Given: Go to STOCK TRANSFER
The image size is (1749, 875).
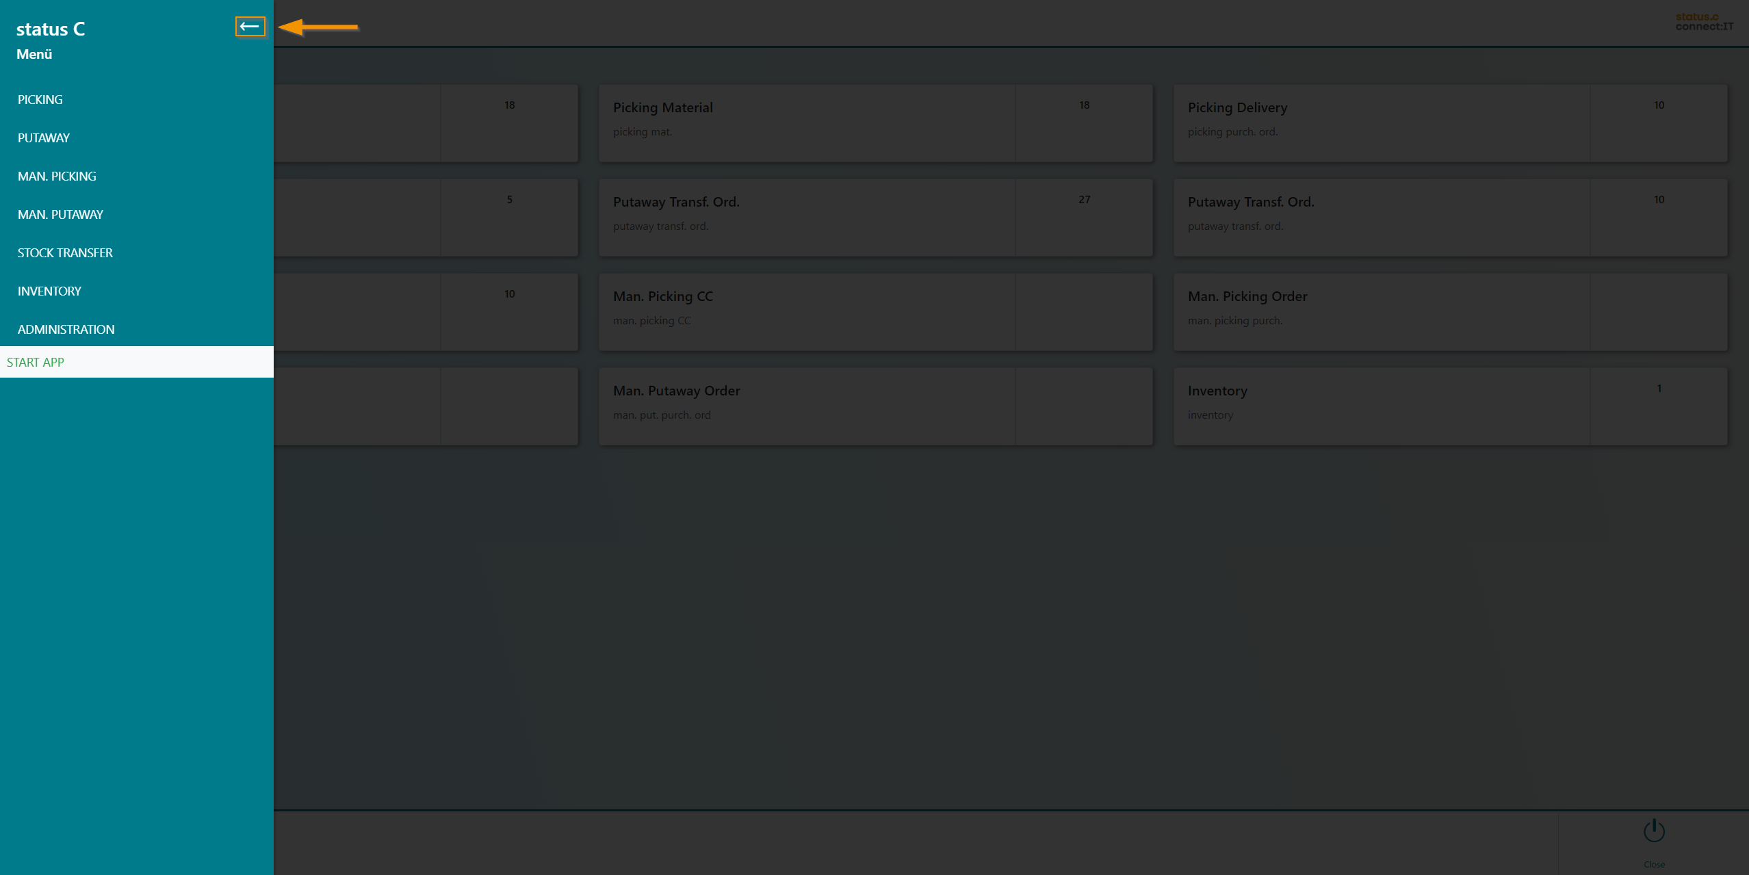Looking at the screenshot, I should [65, 253].
